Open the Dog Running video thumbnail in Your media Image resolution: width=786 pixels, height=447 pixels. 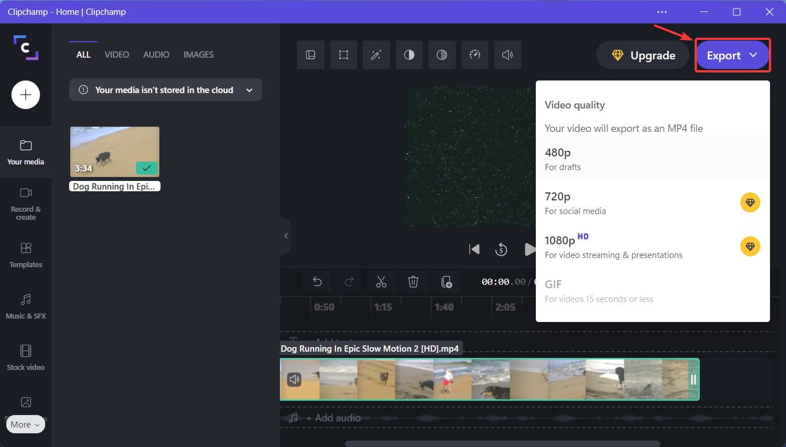click(114, 151)
